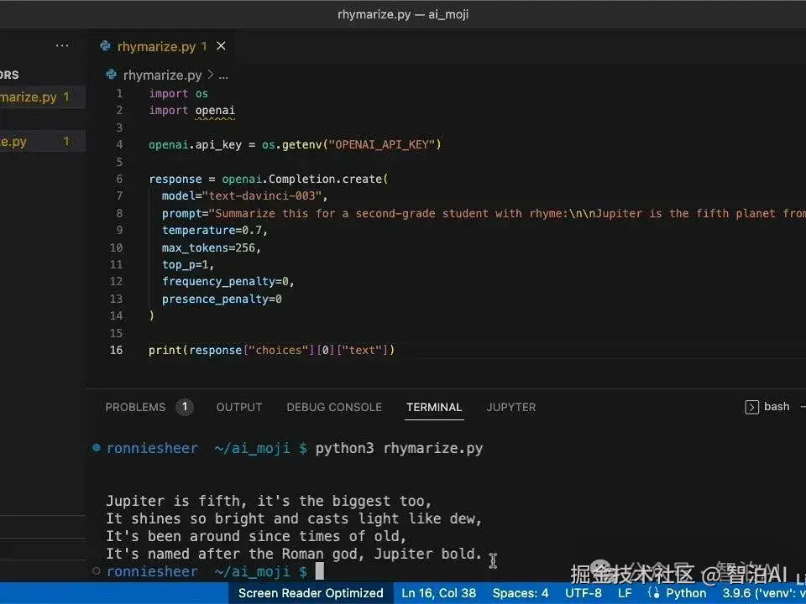Click the import openai line

(x=191, y=111)
